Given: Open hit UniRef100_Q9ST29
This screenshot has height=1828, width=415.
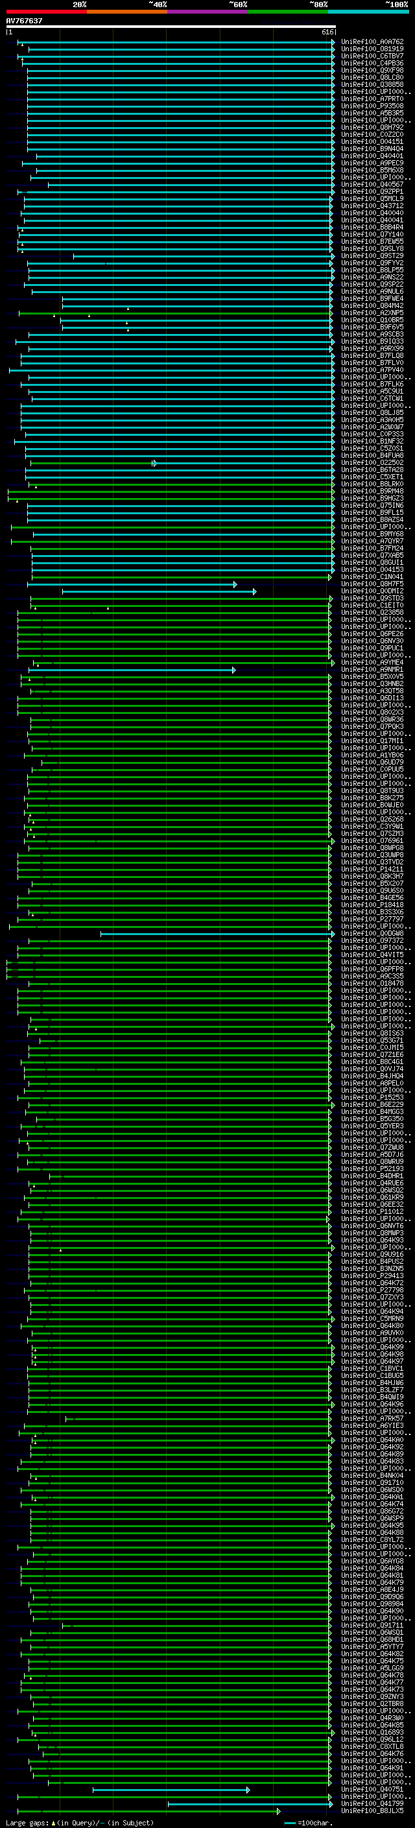Looking at the screenshot, I should 372,255.
